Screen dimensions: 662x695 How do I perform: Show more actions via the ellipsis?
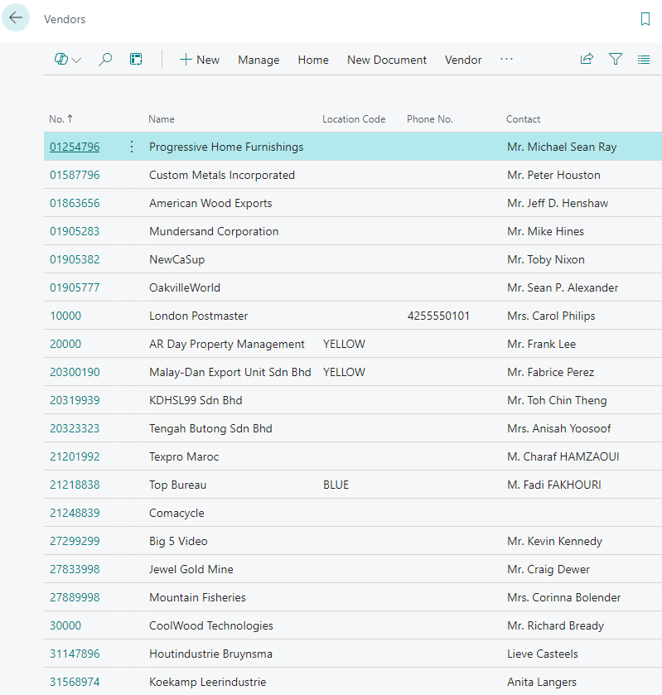[506, 60]
